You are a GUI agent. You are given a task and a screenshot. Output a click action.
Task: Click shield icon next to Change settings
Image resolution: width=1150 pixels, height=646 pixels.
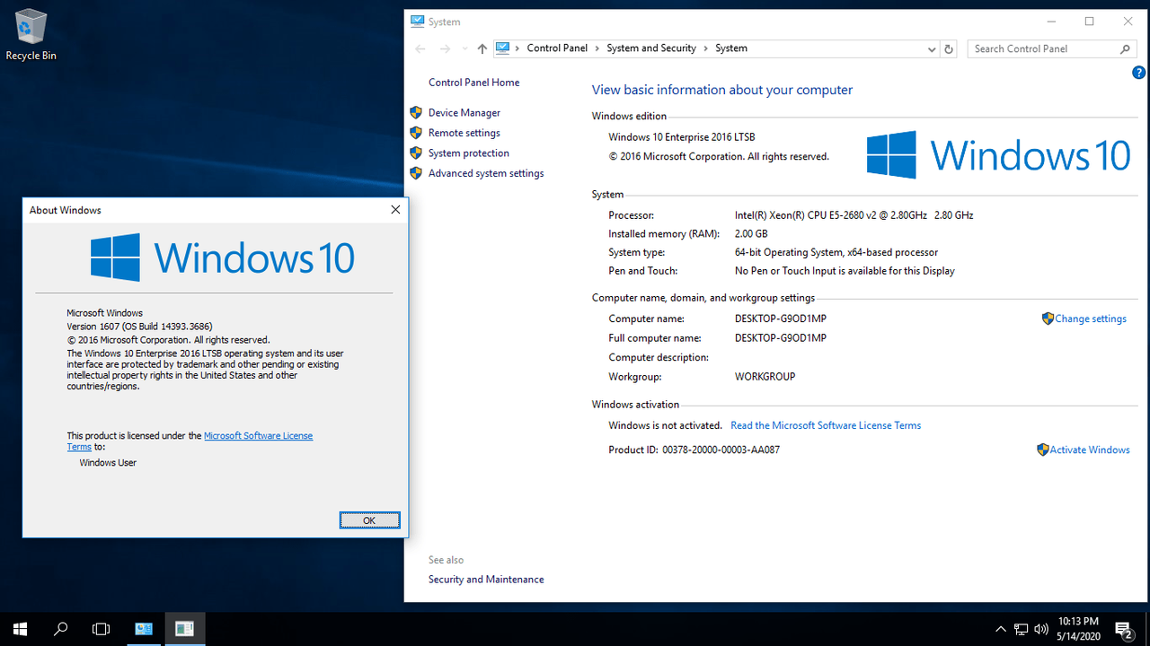(1048, 319)
